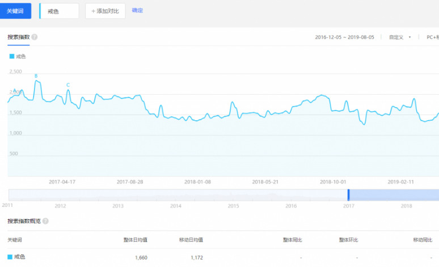439x267 pixels.
Task: Click 2013 on the year range timeline
Action: click(118, 206)
